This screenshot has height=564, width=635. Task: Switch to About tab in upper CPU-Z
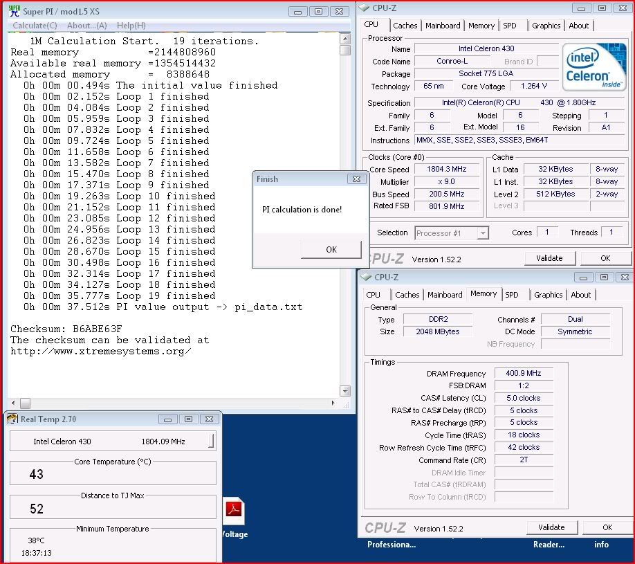[579, 26]
